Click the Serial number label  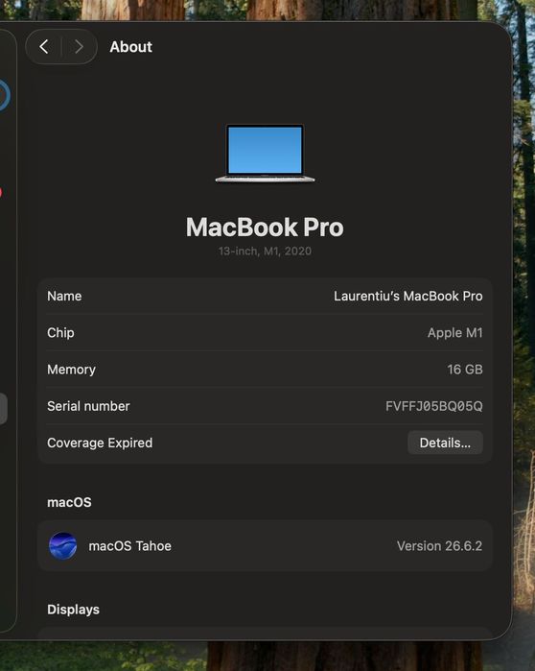[x=88, y=406]
